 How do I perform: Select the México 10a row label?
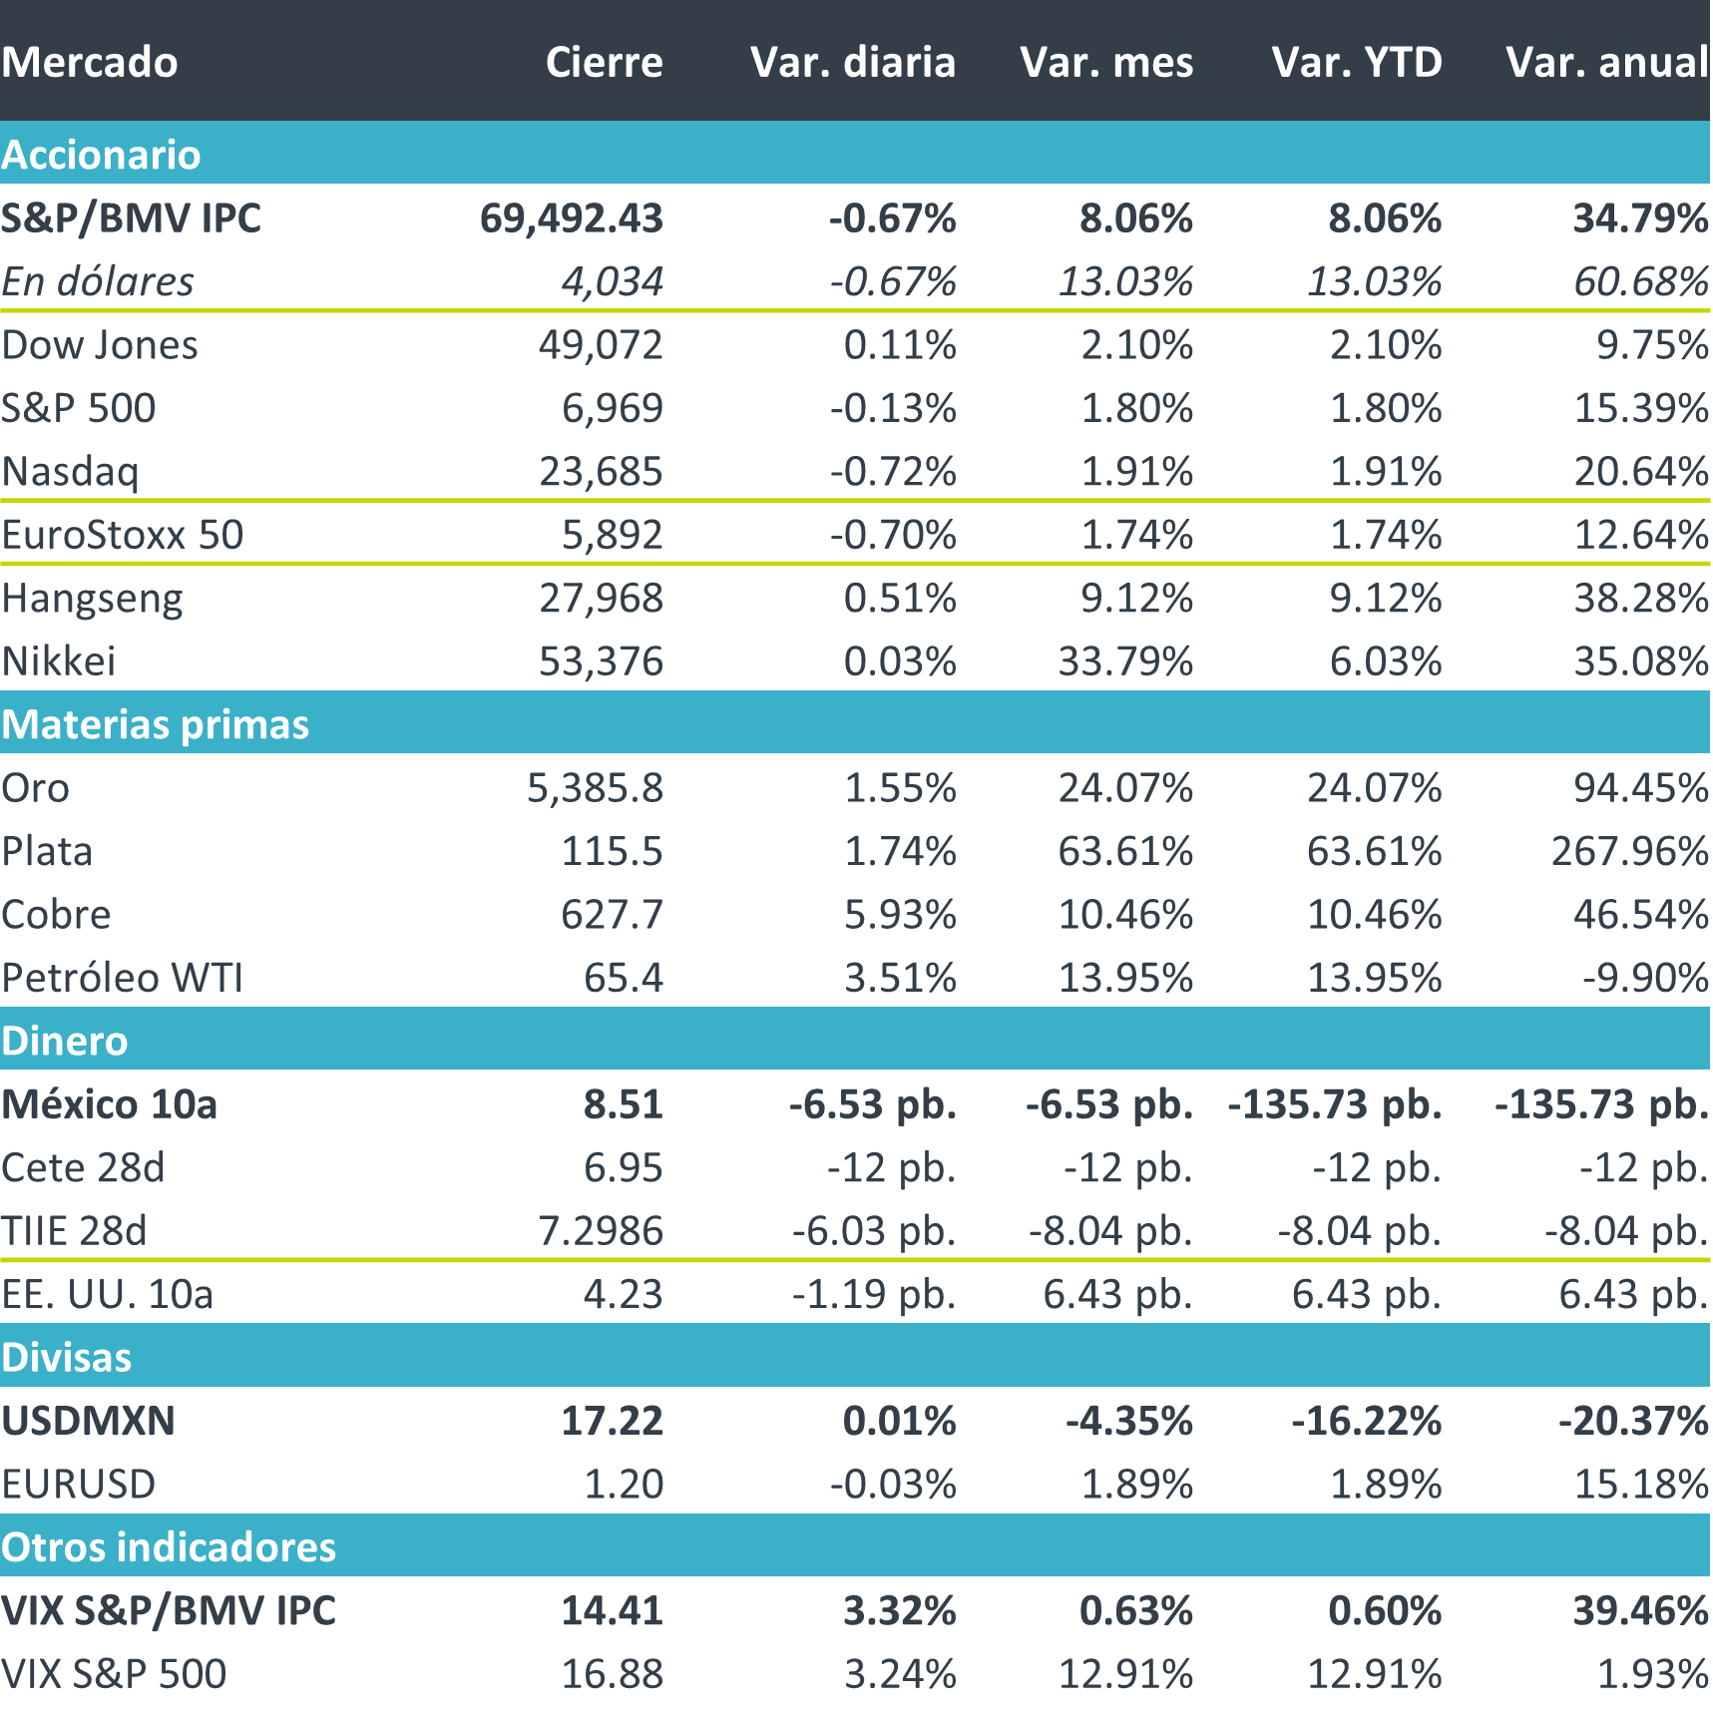(x=110, y=1104)
